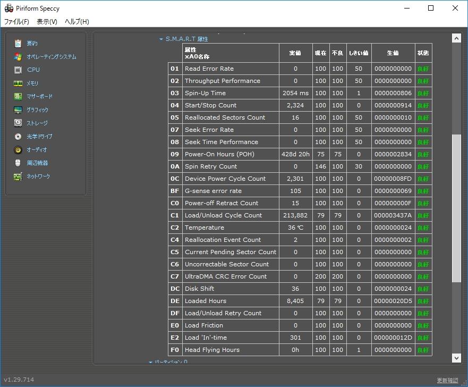Select the Power-off Retract Count name

222,204
